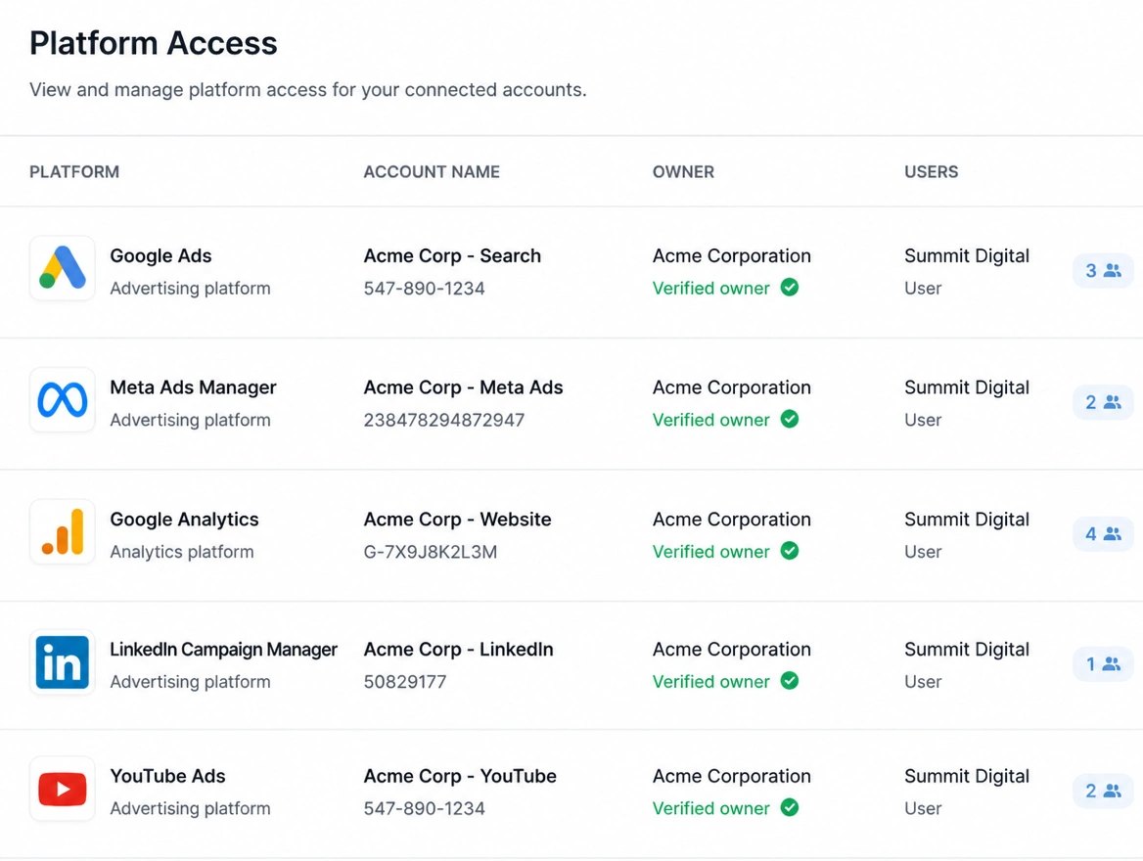
Task: Click the Google Ads logo icon
Action: click(x=63, y=268)
